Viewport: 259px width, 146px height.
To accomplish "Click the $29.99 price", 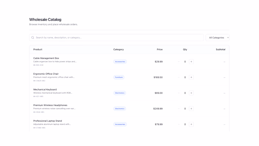I will 159,62.
